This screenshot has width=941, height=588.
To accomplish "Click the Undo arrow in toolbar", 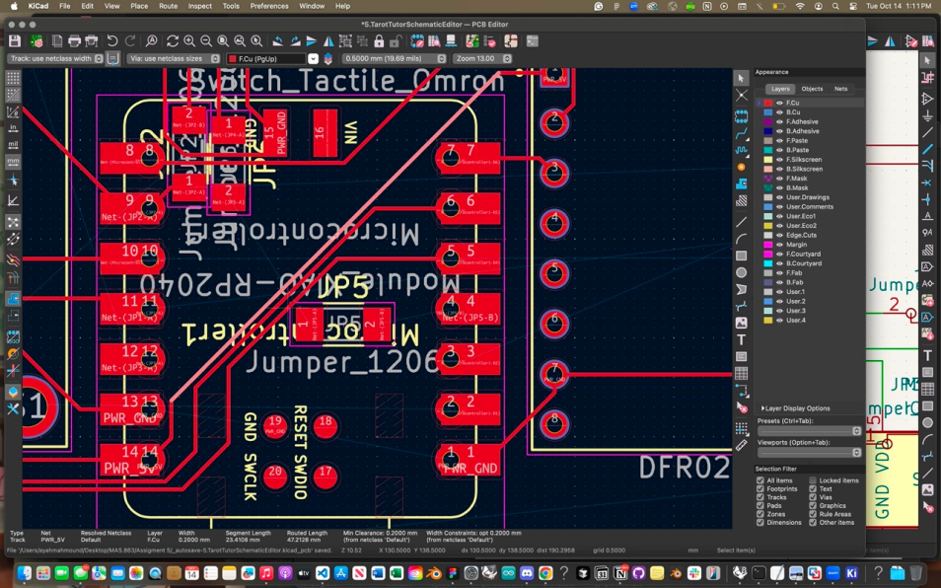I will click(x=112, y=41).
